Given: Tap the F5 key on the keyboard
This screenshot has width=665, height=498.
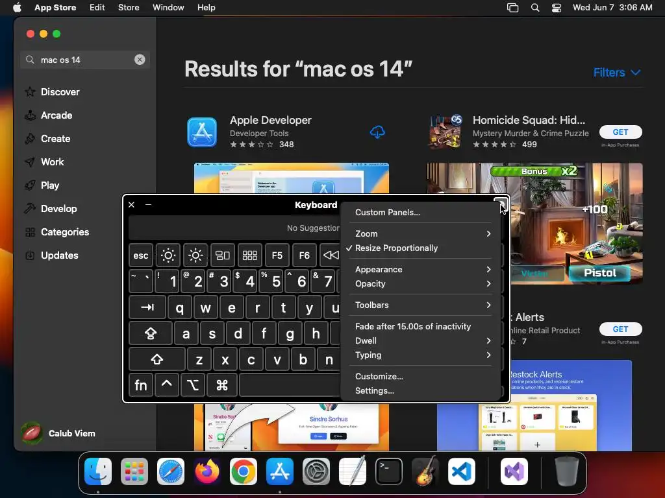Looking at the screenshot, I should [277, 255].
